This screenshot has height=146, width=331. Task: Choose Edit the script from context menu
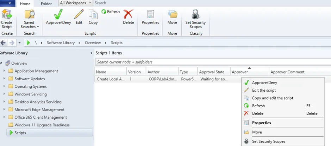pyautogui.click(x=283, y=90)
